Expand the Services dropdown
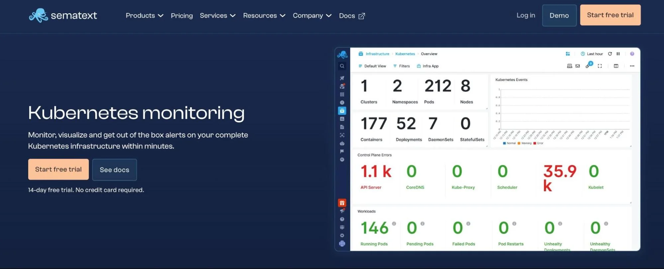Screen dimensions: 664x269 pos(218,16)
